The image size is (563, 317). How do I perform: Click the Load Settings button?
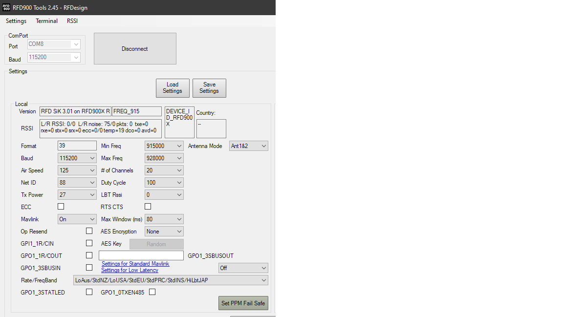click(x=173, y=88)
